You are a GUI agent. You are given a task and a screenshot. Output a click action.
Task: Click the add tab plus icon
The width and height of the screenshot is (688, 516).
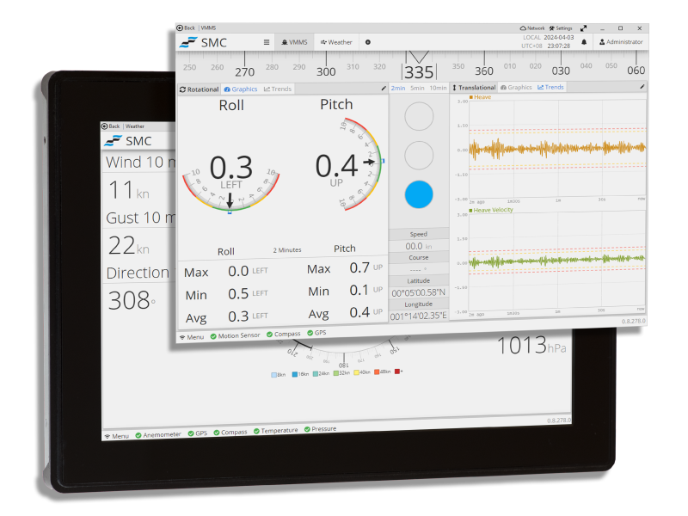pyautogui.click(x=368, y=41)
